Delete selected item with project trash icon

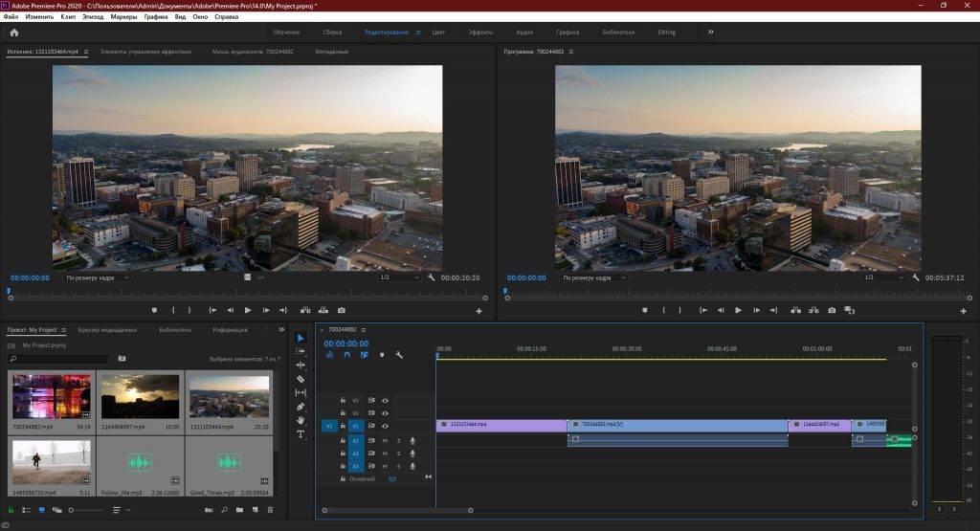click(x=270, y=510)
